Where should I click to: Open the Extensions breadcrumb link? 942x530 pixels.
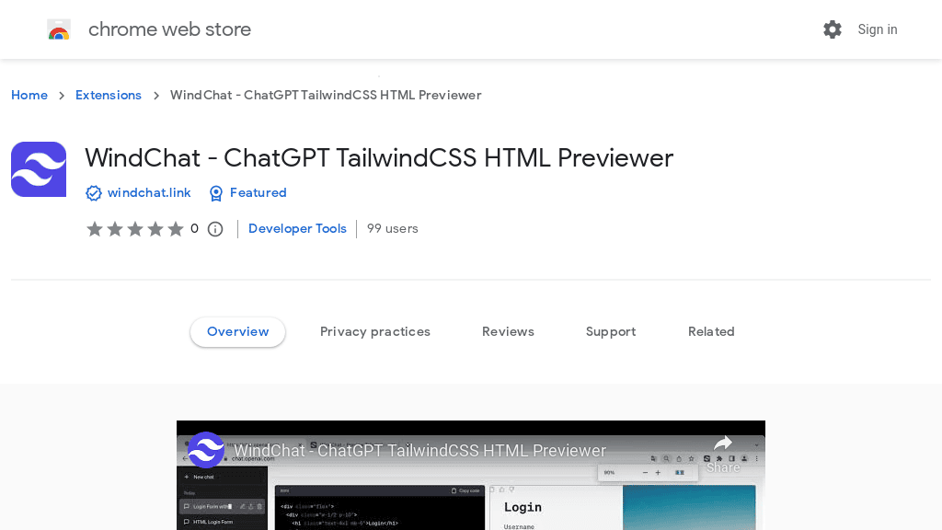coord(109,95)
